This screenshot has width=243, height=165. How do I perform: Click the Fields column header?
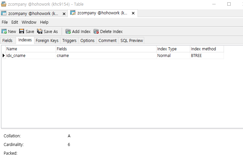[106, 49]
